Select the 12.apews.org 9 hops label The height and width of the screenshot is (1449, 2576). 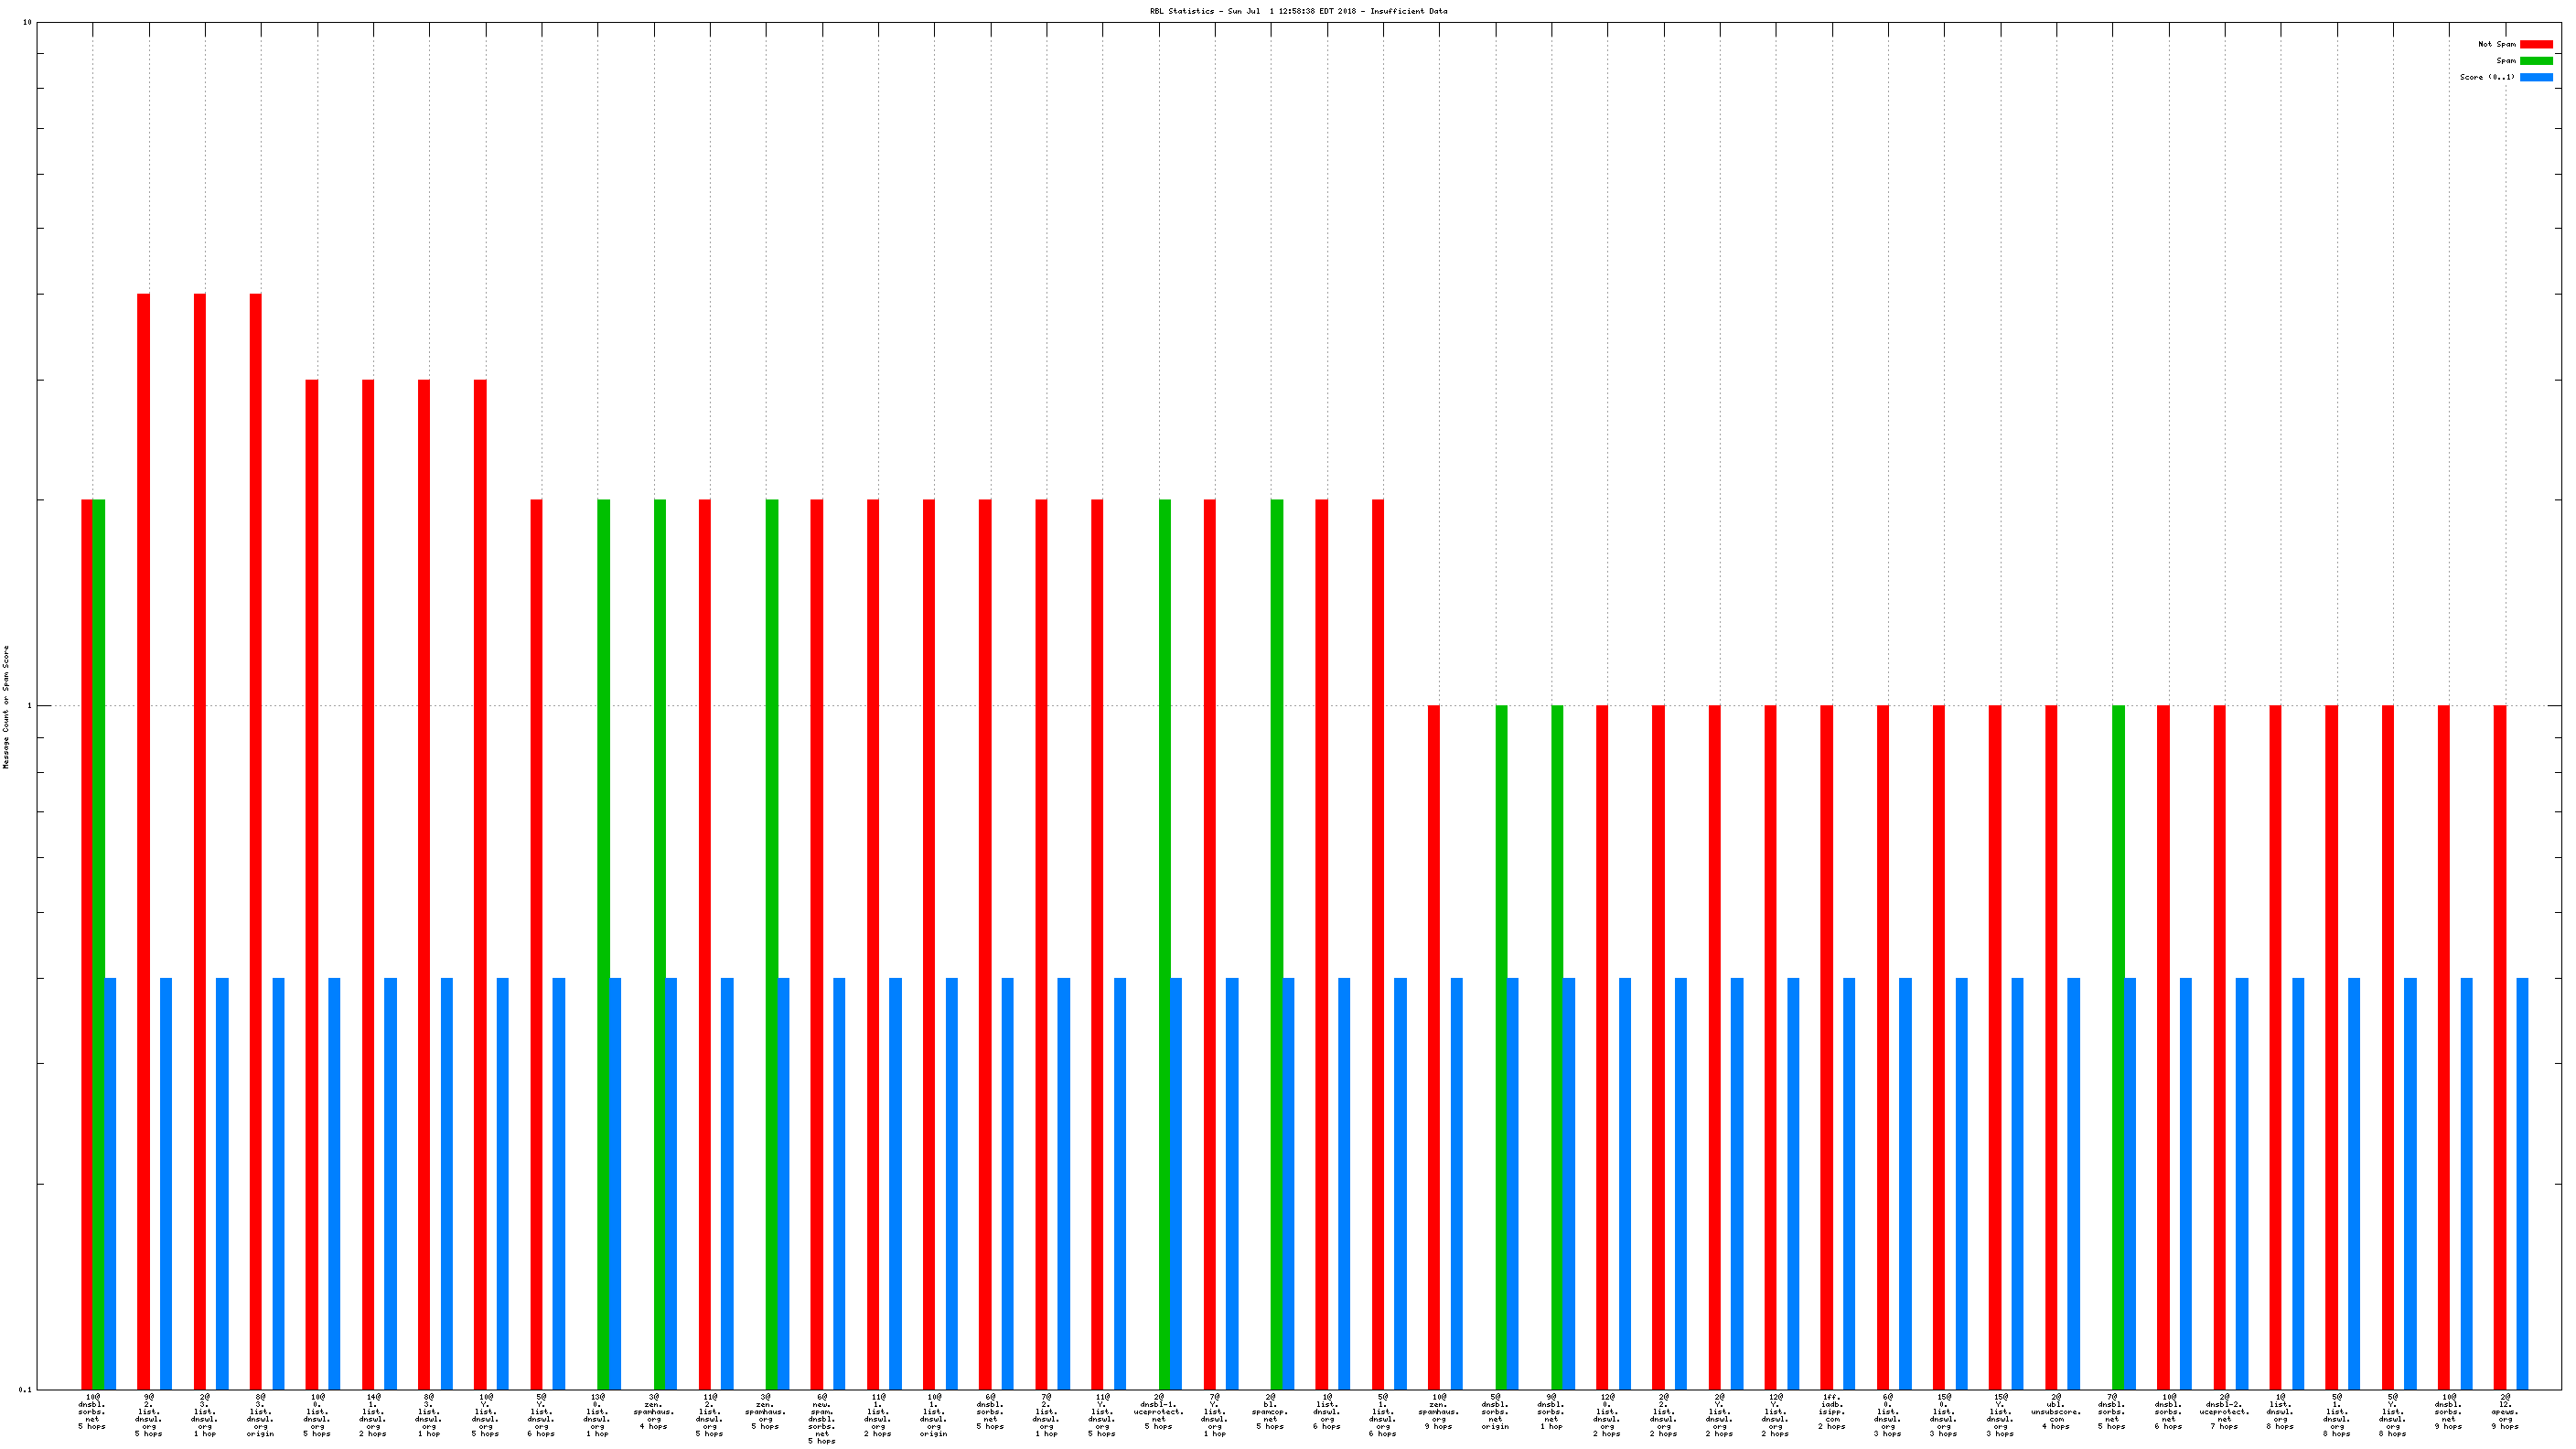2504,1411
